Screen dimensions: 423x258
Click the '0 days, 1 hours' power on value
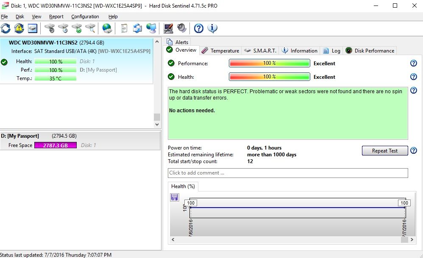264,148
